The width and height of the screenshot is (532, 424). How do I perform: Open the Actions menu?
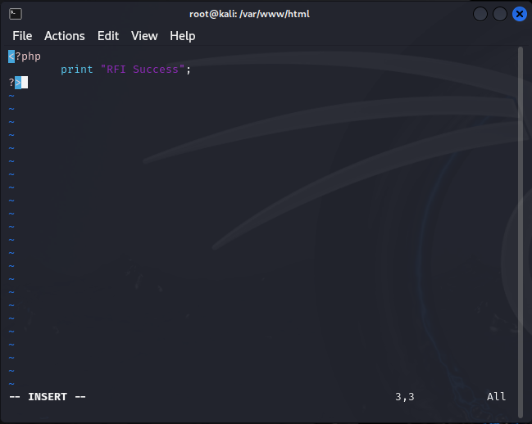click(65, 36)
